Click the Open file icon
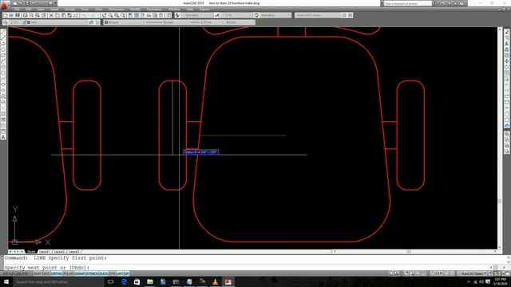The width and height of the screenshot is (511, 287). click(11, 15)
